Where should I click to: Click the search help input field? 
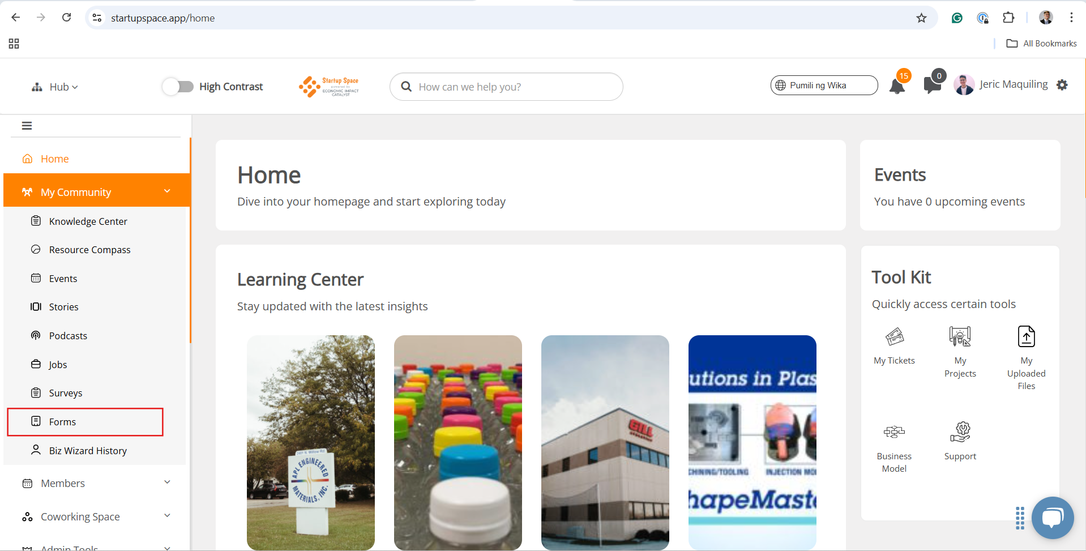coord(506,87)
